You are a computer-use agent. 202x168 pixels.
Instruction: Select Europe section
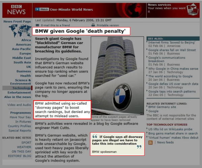tap(25, 54)
